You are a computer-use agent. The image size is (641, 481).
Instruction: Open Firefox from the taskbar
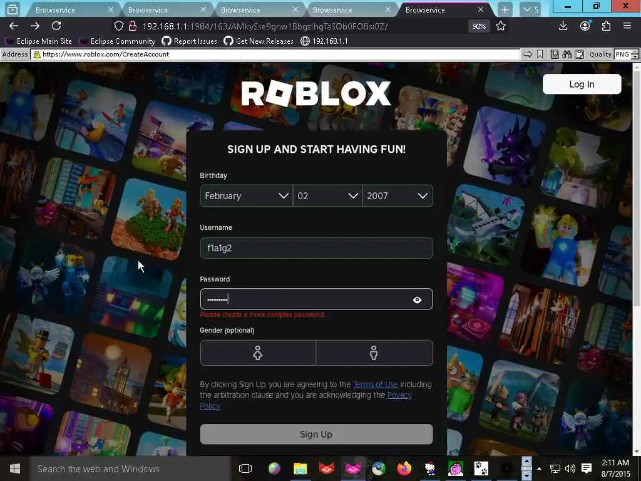(404, 468)
